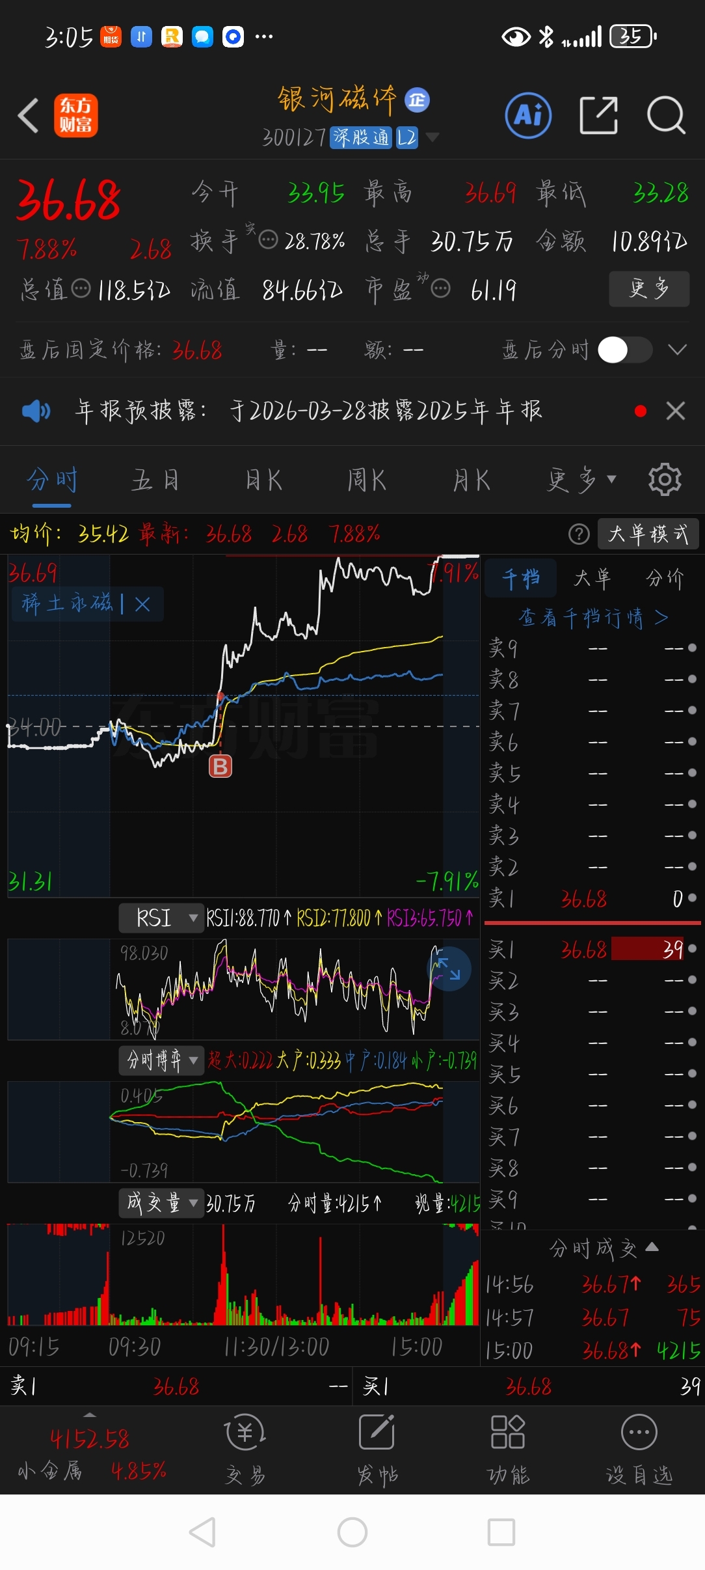Open the 分时博弈 indicator dropdown

[161, 1060]
